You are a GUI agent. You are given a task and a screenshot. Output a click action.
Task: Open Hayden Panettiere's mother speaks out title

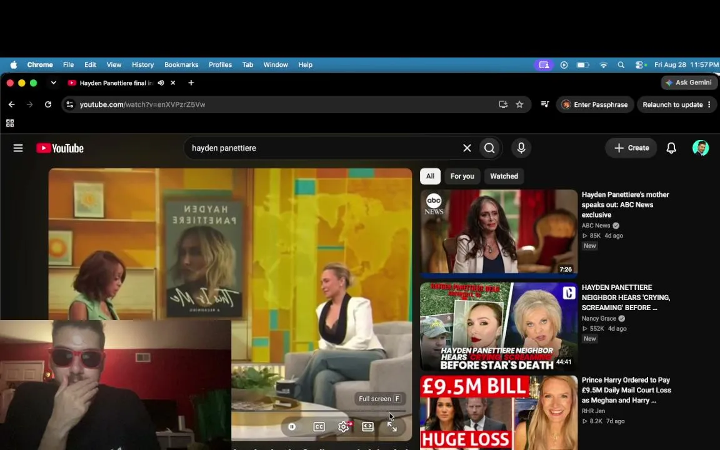point(626,205)
